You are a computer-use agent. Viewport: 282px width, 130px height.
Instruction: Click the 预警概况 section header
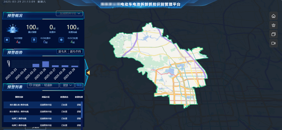(15, 16)
